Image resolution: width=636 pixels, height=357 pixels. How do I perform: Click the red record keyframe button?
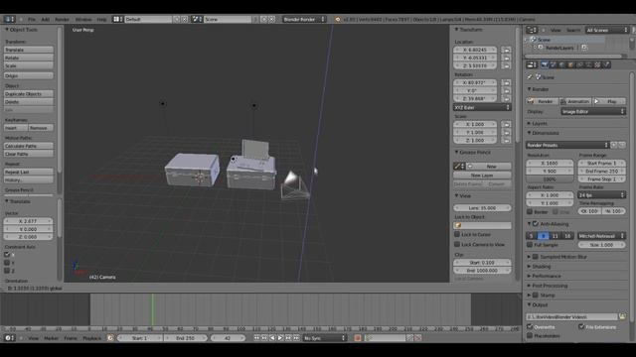click(358, 338)
